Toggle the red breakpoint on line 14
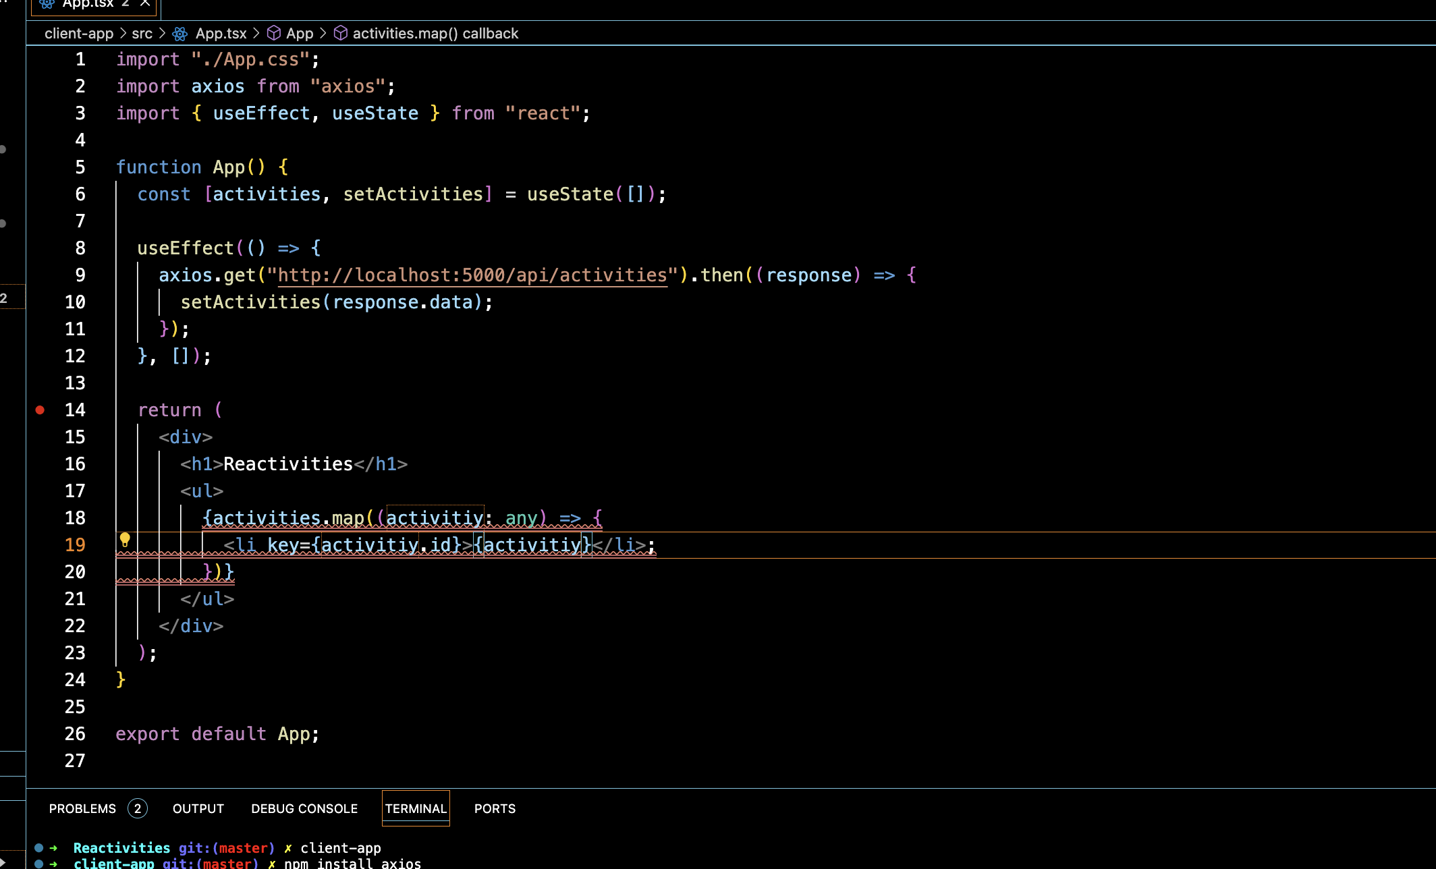 [40, 410]
